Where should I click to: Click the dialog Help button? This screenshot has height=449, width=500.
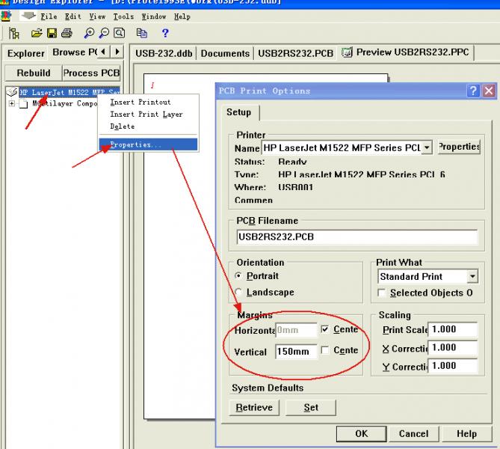[466, 434]
